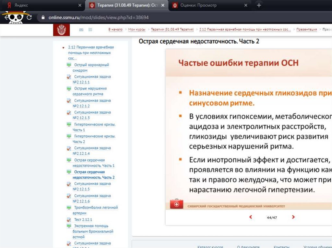Go to В начало breadcrumb
Screen dimensions: 332x248
(x=115, y=29)
